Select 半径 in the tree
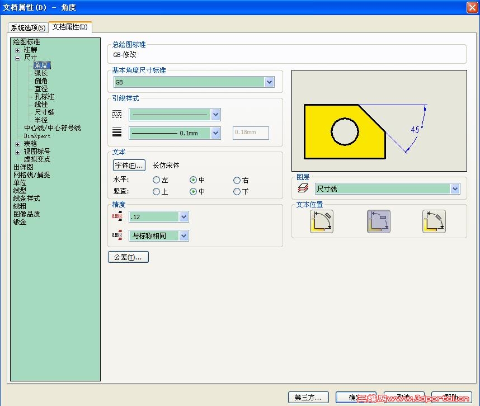This screenshot has height=406, width=480. coord(41,120)
